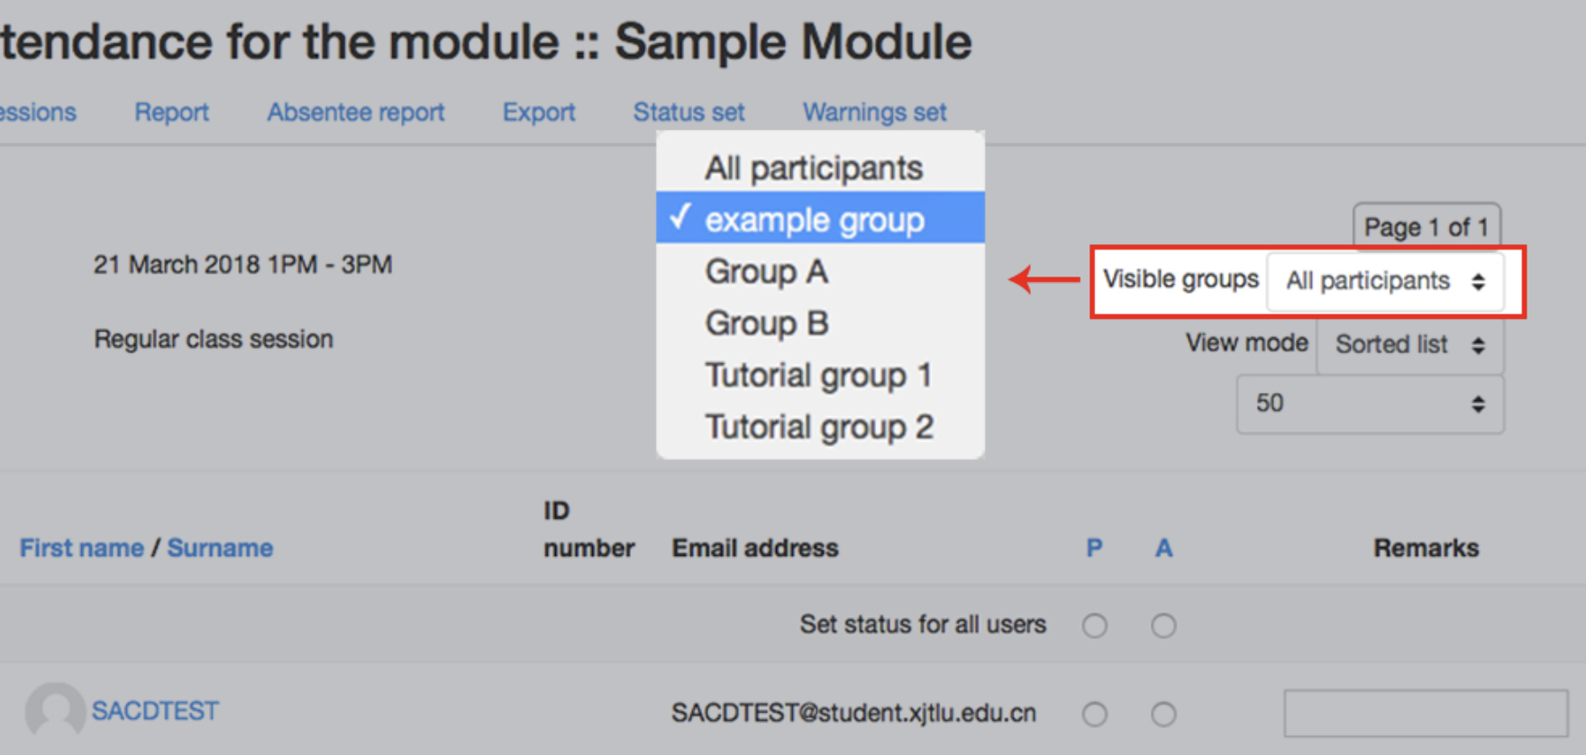1586x755 pixels.
Task: Select Tutorial group 2 option
Action: click(820, 427)
